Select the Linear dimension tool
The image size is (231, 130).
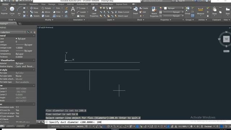[81, 8]
